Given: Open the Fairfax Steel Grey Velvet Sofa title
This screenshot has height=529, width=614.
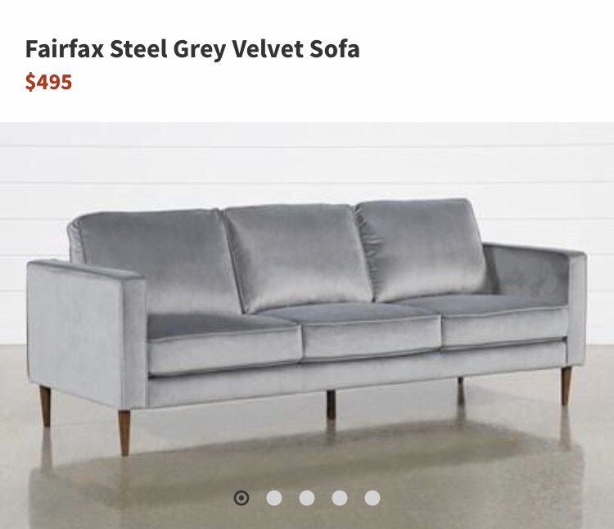Looking at the screenshot, I should (x=192, y=49).
